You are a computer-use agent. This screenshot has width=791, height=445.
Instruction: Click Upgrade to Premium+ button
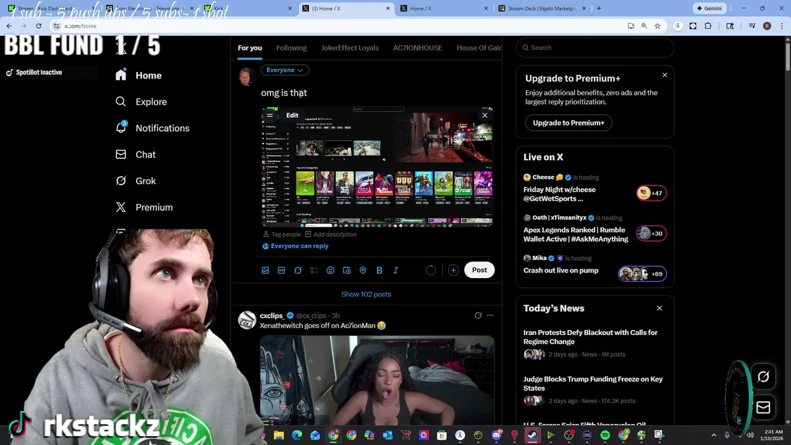coord(569,123)
